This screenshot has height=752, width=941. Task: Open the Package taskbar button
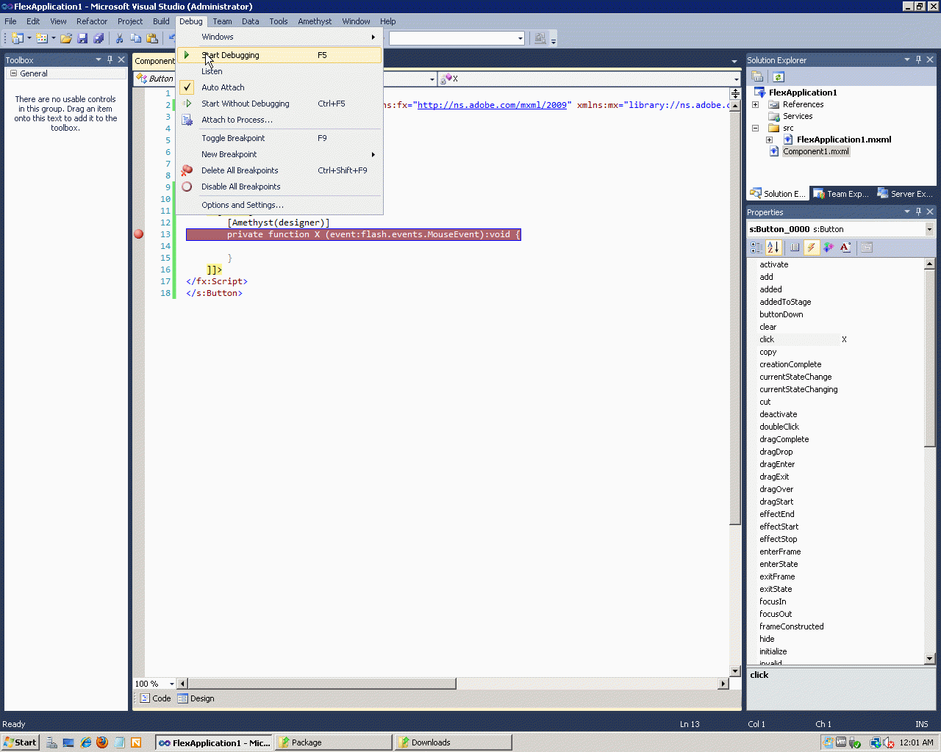coord(333,742)
